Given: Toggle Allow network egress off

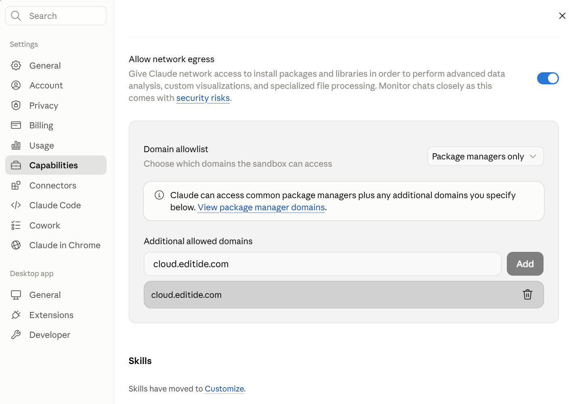Looking at the screenshot, I should tap(548, 78).
